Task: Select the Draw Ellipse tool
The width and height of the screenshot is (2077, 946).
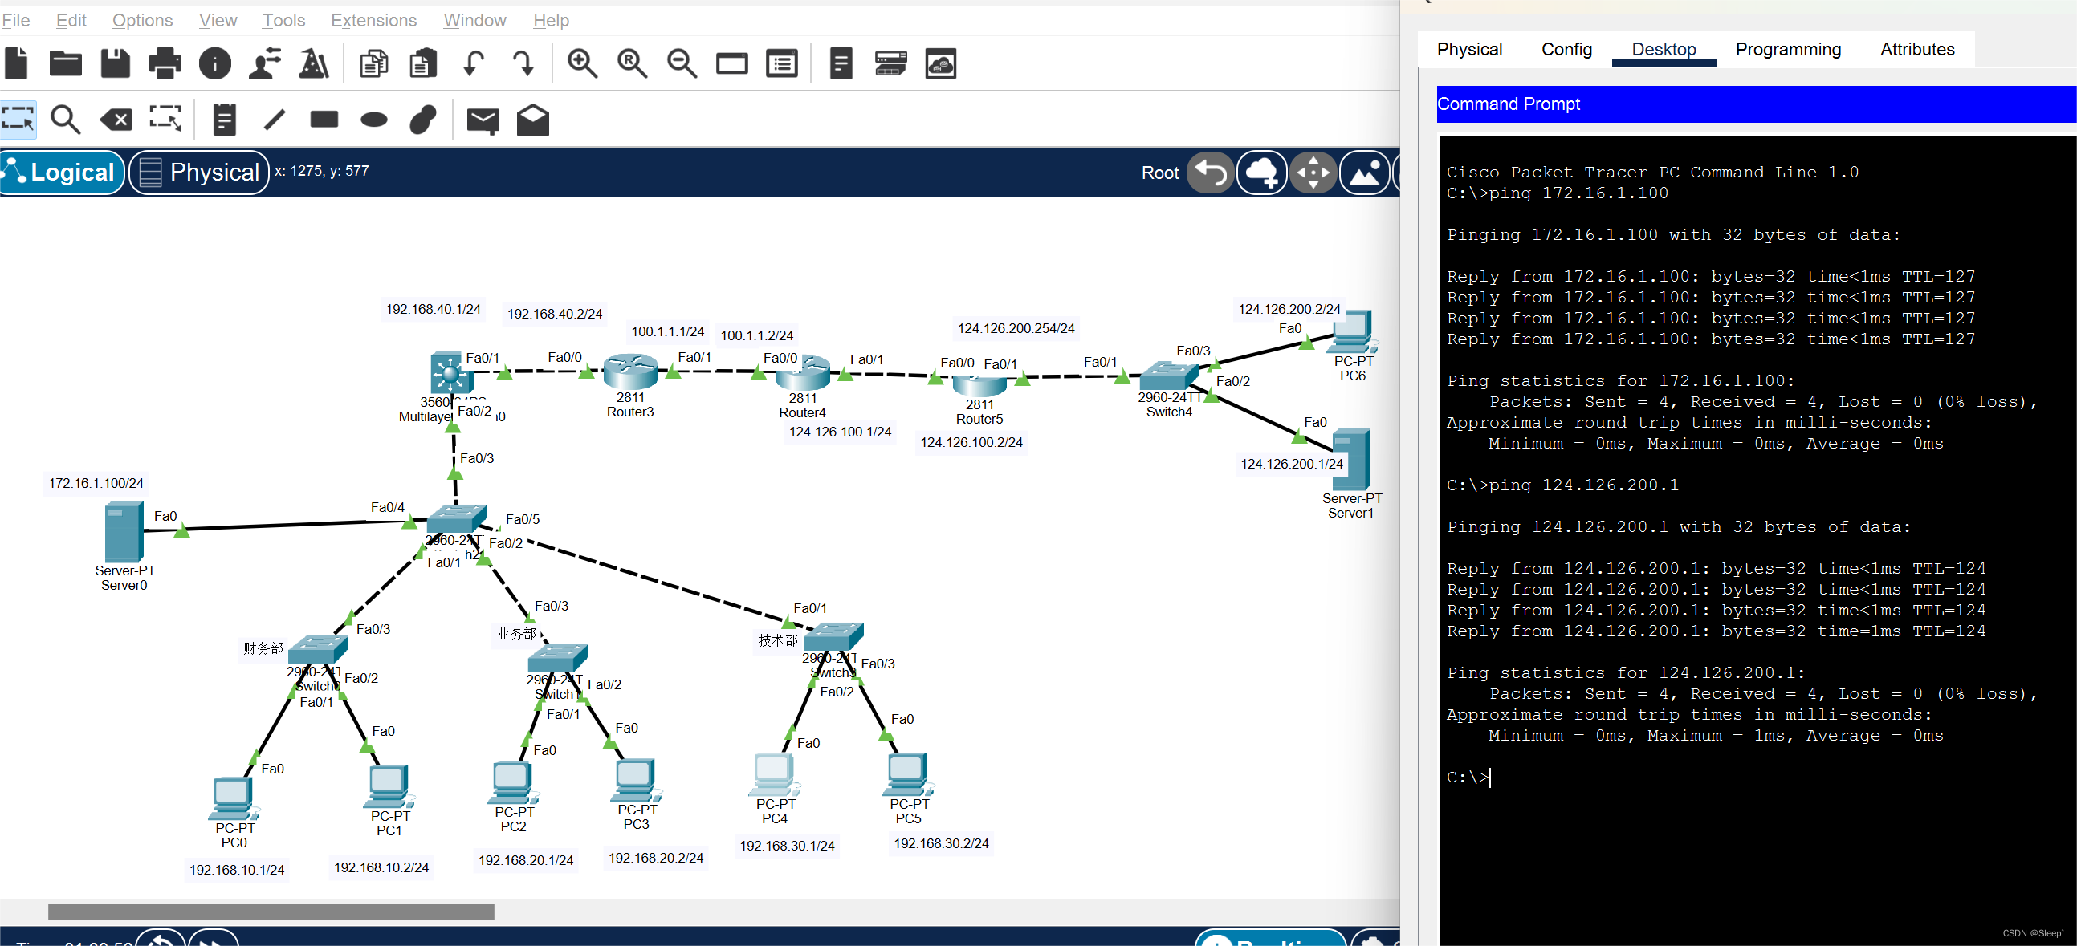Action: click(373, 120)
